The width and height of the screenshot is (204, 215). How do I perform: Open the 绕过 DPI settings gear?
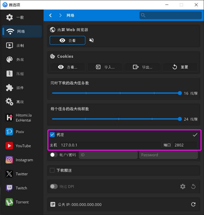183,186
